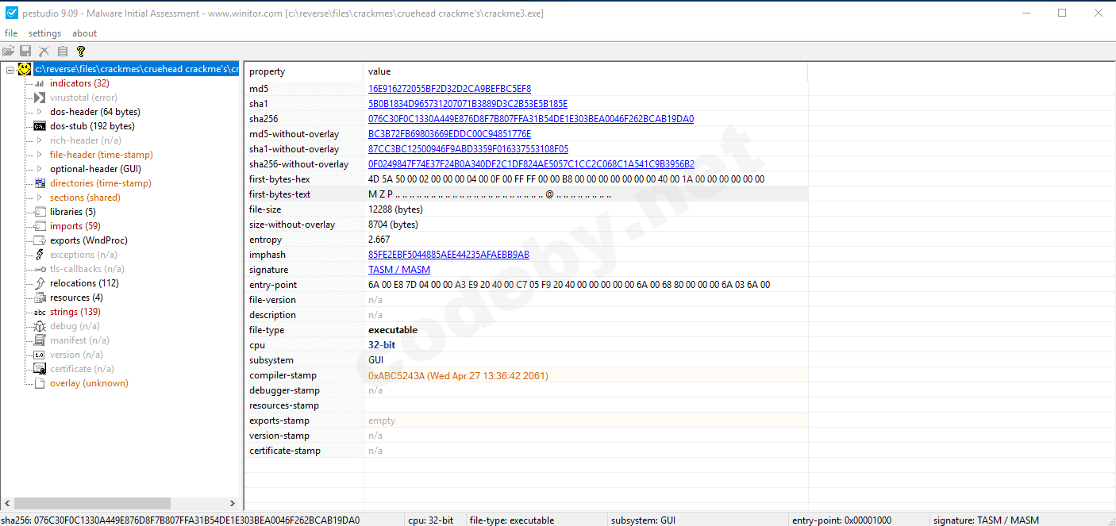Click the Help question mark icon
Screen dimensions: 1116x526
(80, 50)
